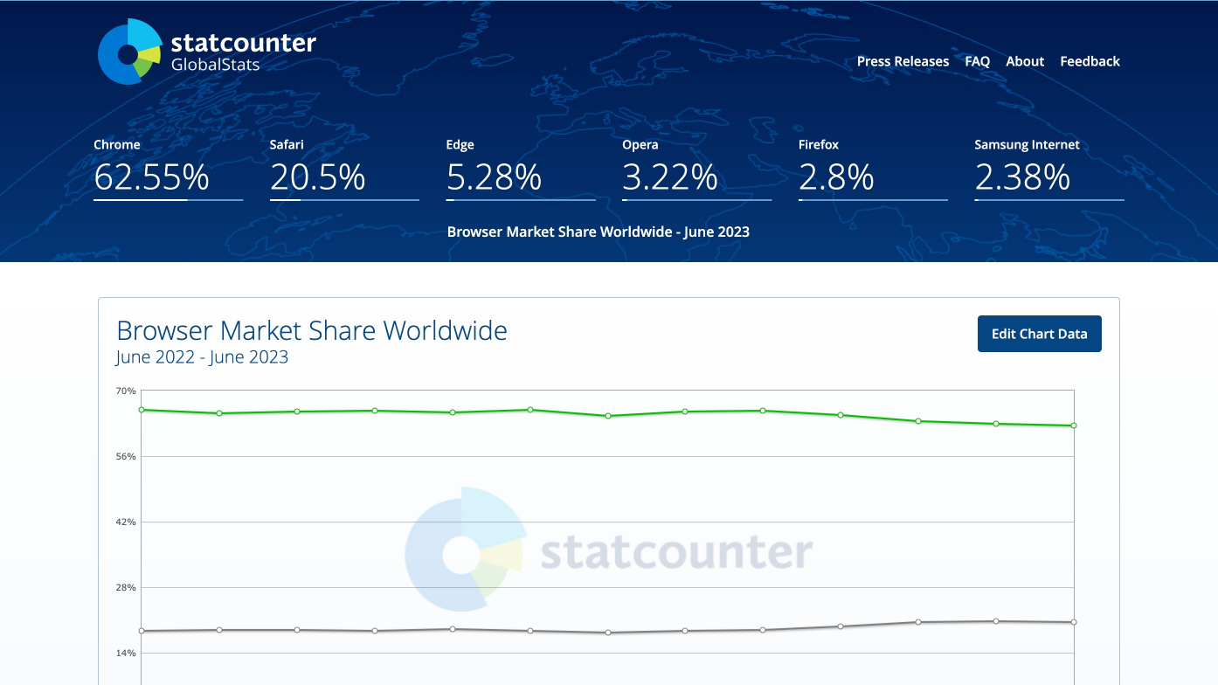Click the 70% y-axis label
The image size is (1218, 685).
126,391
